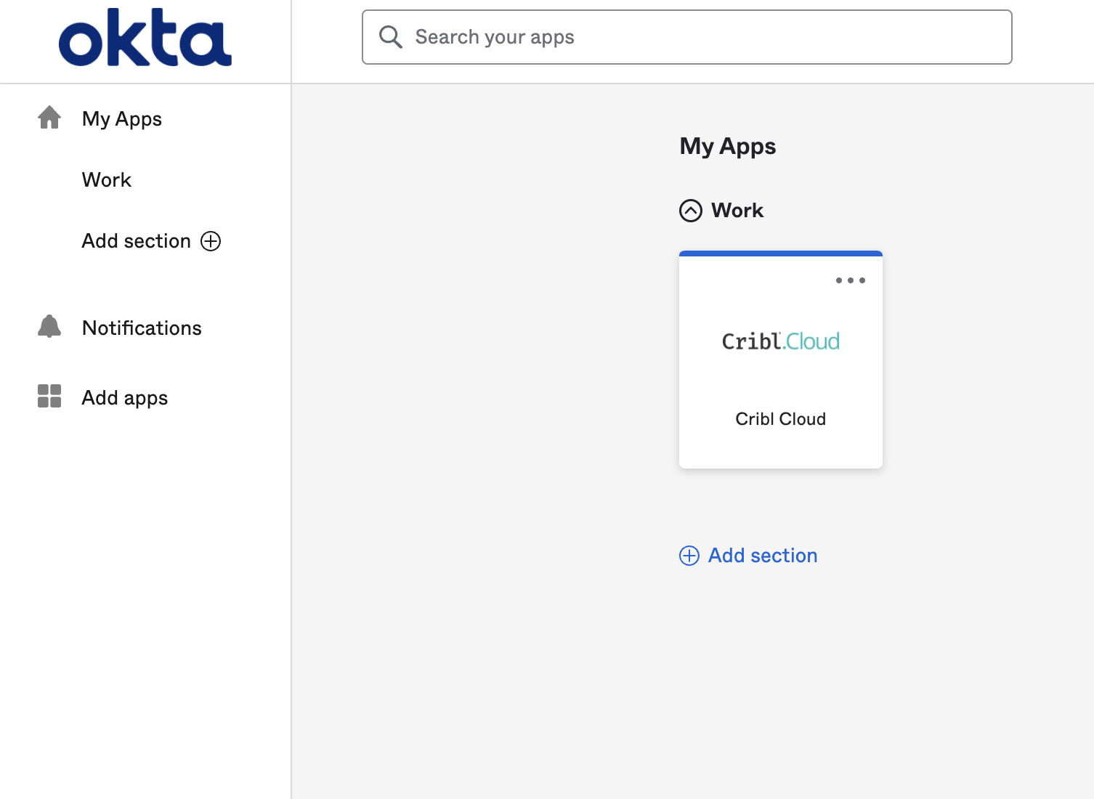Open Add apps from the sidebar
Viewport: 1094px width, 799px height.
click(123, 397)
